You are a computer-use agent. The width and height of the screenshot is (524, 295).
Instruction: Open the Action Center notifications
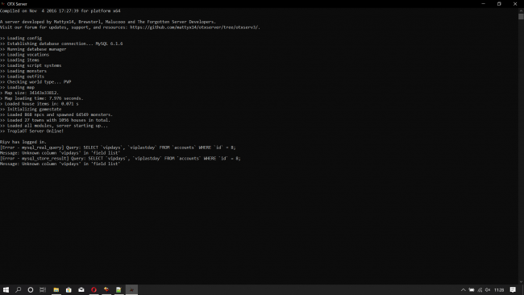(x=513, y=289)
